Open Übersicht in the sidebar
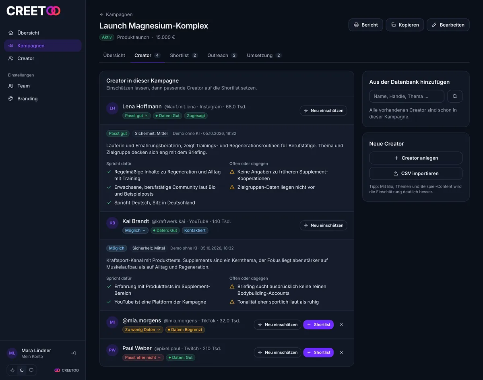 (43, 33)
